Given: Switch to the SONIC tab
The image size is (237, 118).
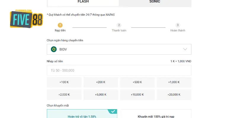Looking at the screenshot, I should 155,3.
